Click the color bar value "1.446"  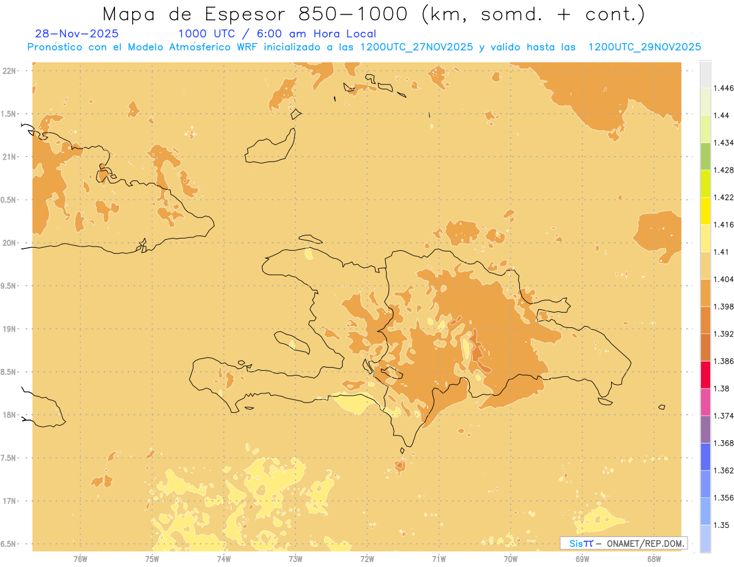(724, 88)
